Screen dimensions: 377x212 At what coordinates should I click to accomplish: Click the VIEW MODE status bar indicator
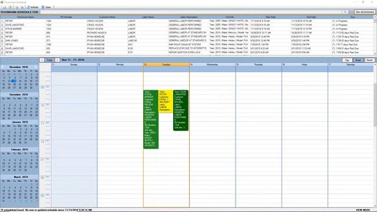(363, 210)
